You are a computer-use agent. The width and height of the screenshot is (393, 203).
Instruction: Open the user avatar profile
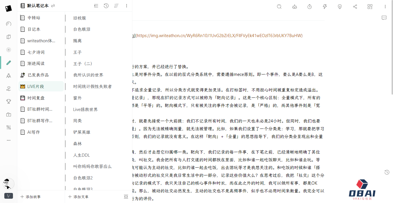8,183
